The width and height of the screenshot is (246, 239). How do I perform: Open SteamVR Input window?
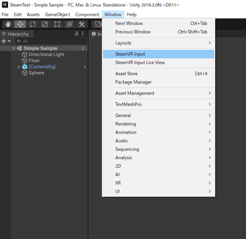tap(159, 54)
